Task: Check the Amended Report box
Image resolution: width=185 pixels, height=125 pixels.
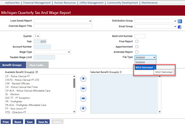Action: coord(137,52)
